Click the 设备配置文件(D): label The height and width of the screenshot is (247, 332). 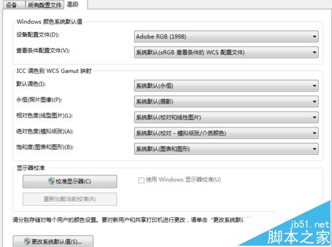click(x=38, y=35)
